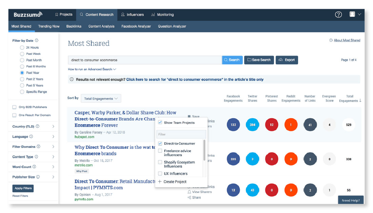Click the View Sharers icon on PYMNTS result
Screen dimensions: 373x213
189,192
